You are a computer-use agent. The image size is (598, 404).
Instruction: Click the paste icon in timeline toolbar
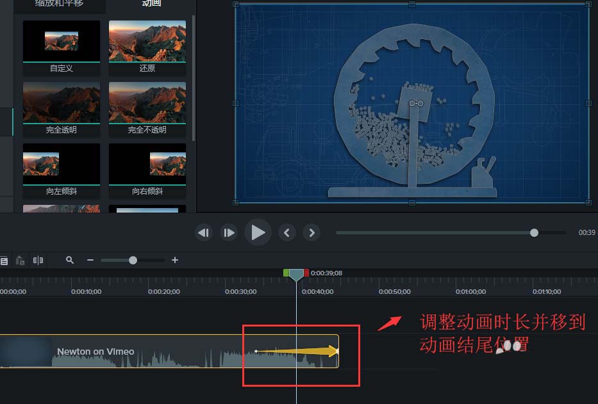21,261
